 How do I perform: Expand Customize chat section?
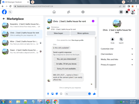pos(117,49)
